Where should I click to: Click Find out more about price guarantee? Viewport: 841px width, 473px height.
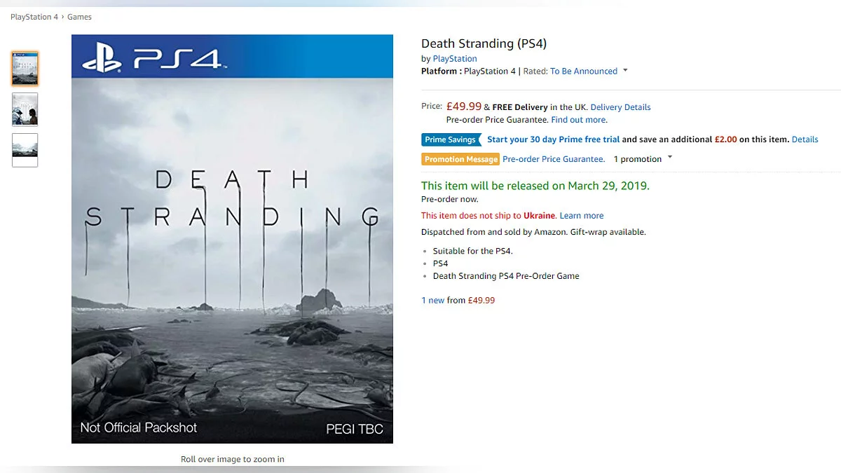[578, 120]
